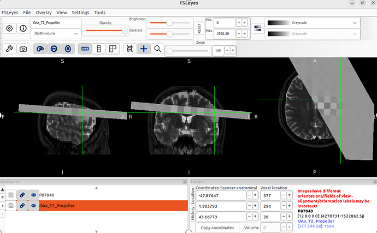Open the FSLeyes menu

click(x=10, y=13)
